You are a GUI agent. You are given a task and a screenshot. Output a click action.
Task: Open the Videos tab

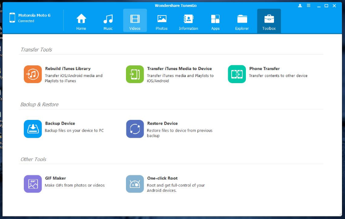point(135,21)
